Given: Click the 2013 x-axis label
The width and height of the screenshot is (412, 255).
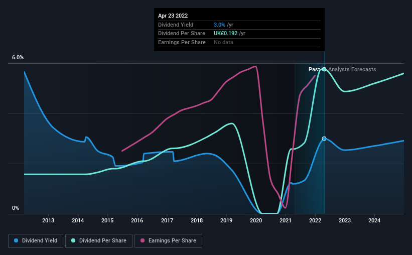Looking at the screenshot, I should 48,220.
